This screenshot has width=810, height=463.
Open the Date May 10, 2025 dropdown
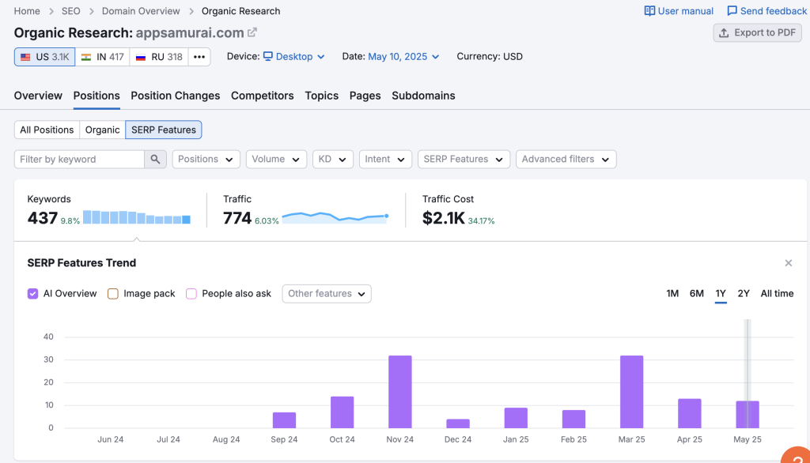pos(403,57)
